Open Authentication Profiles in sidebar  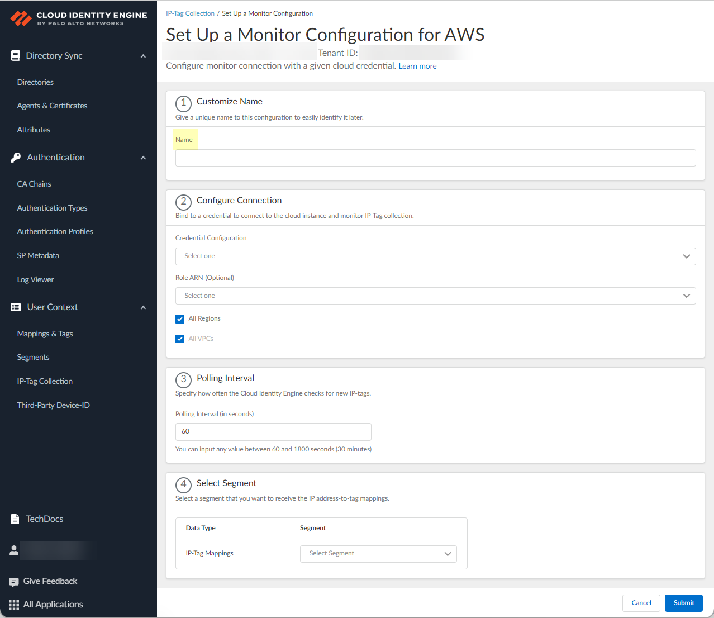pyautogui.click(x=55, y=231)
